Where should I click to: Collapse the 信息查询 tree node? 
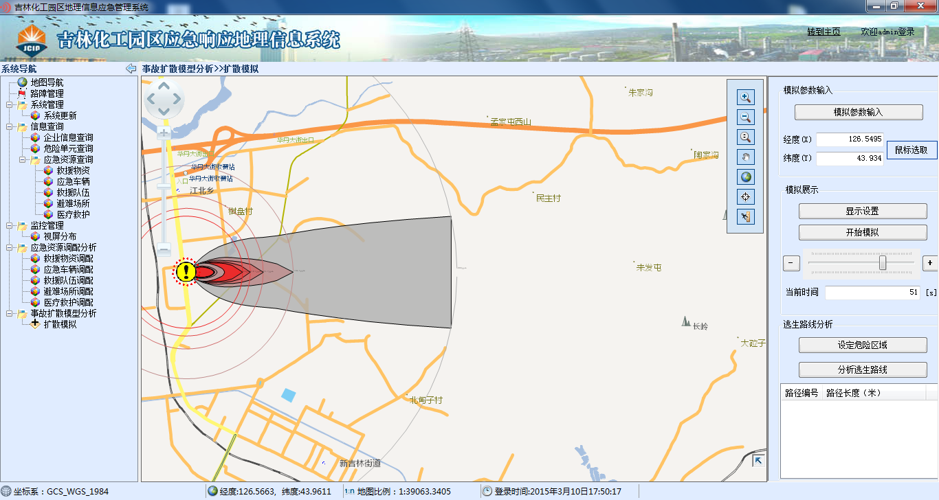[10, 126]
